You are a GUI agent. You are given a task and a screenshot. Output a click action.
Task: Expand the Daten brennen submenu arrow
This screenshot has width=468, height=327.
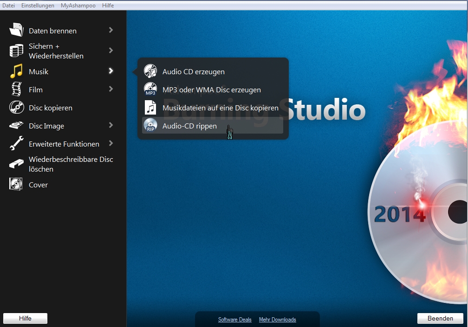tap(111, 30)
